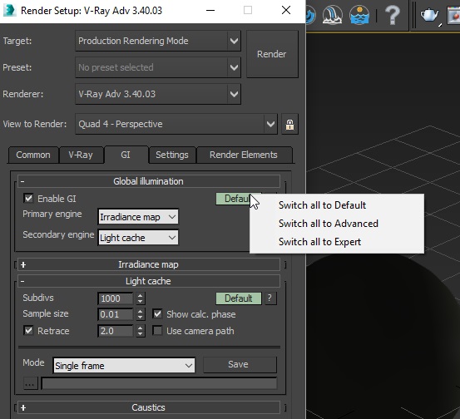Click the Phoenix FD ocean with sun icon
The height and width of the screenshot is (419, 460).
[359, 15]
